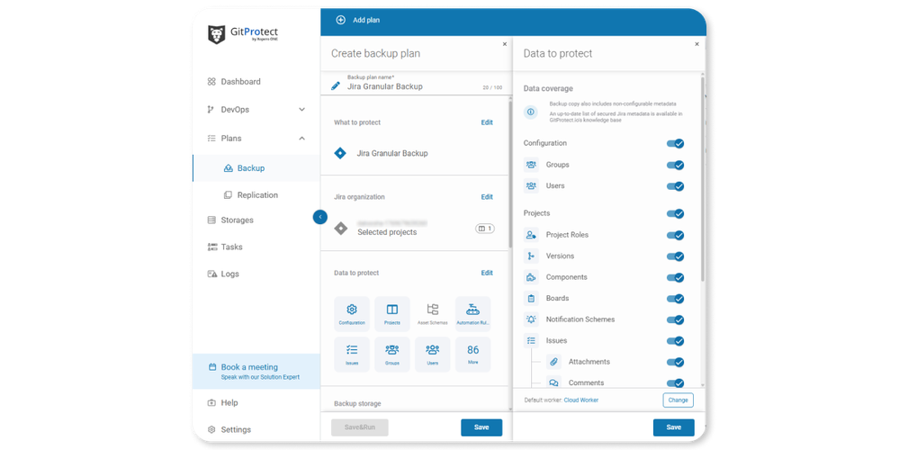Click the GitProtect logo
Screen dimensions: 899x450
[243, 34]
